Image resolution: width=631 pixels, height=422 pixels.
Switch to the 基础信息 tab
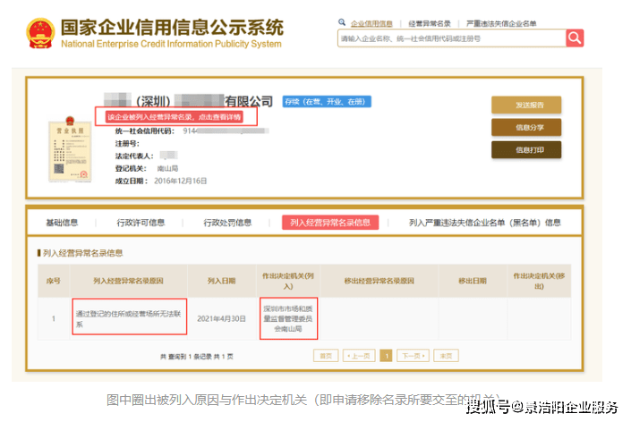pos(63,223)
